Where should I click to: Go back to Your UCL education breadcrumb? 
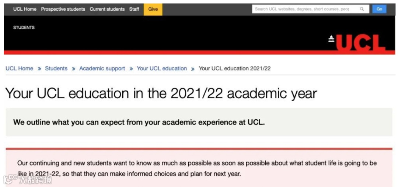click(x=162, y=68)
